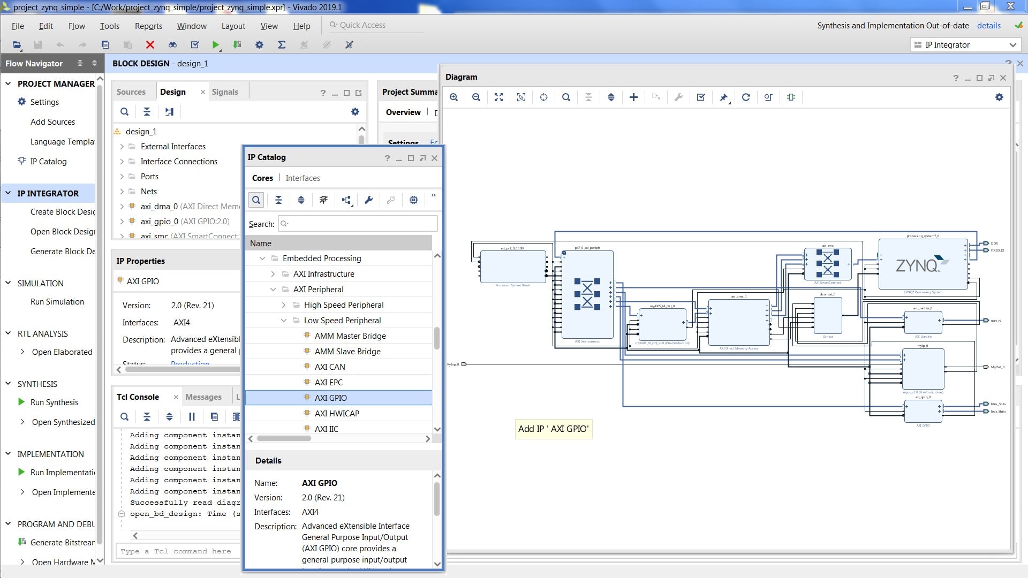Click the search icon in Tcl Console

[124, 417]
